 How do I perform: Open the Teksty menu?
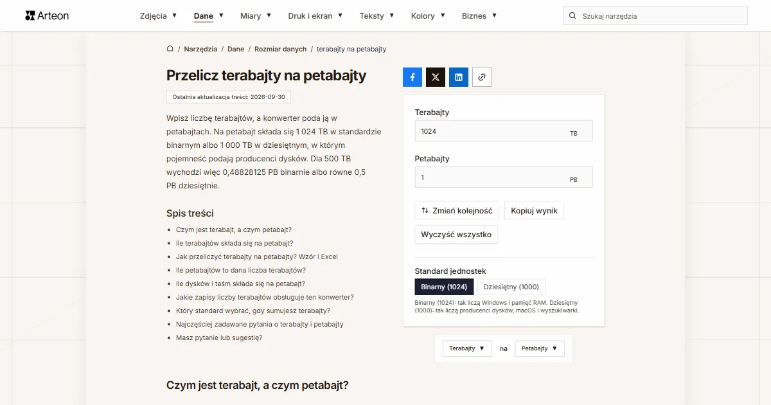click(x=377, y=16)
